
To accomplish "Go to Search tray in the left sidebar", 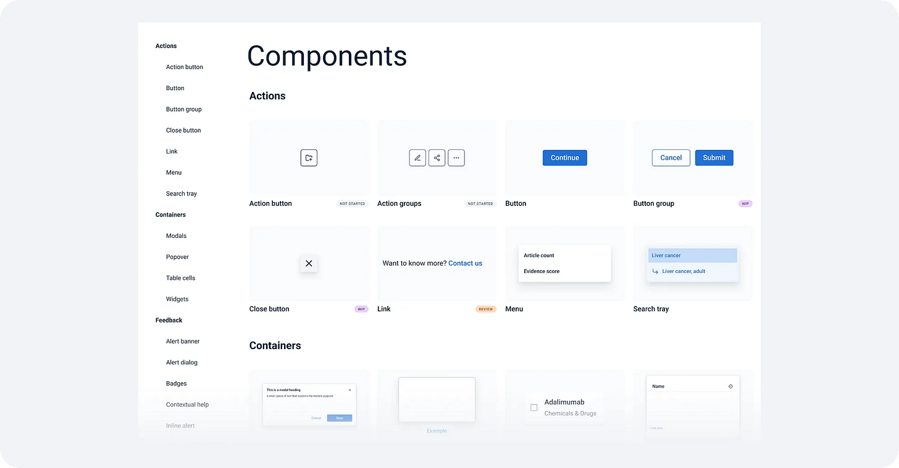I will (182, 194).
